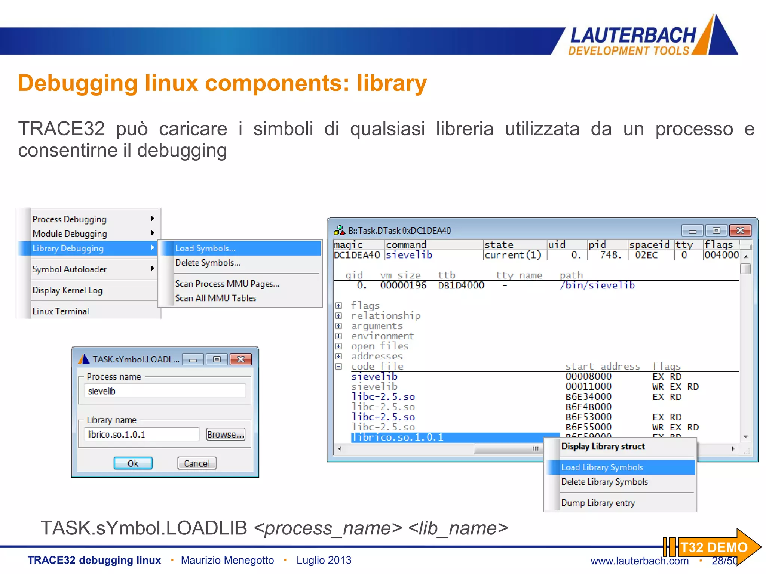Click the /bin/sievelib path link
This screenshot has height=574, width=766.
597,285
